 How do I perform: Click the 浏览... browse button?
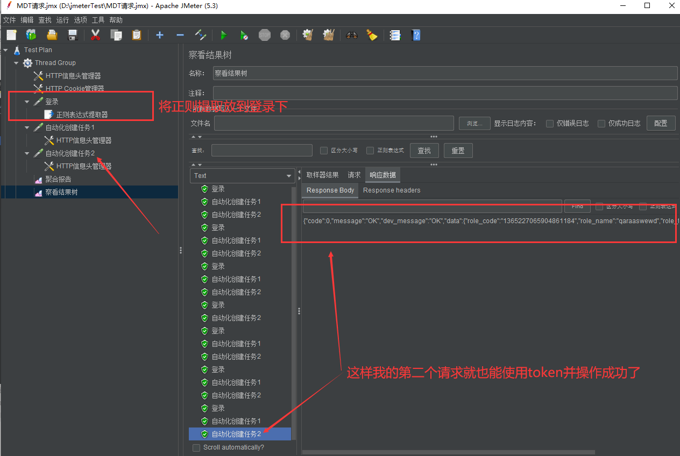pyautogui.click(x=474, y=123)
